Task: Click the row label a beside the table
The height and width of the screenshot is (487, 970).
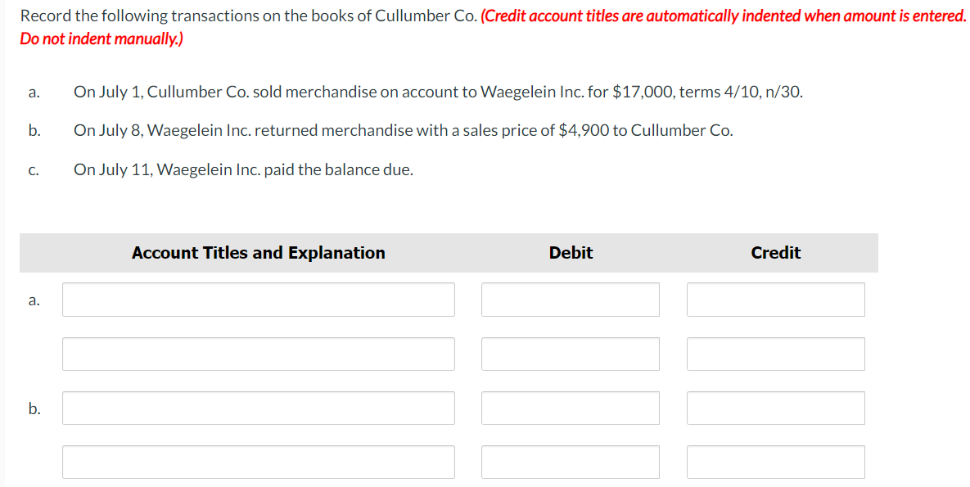Action: tap(34, 301)
